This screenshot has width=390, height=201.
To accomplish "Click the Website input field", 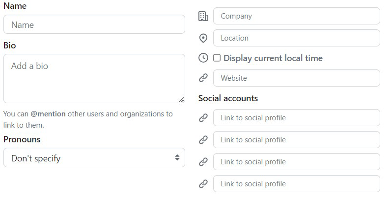I will 296,78.
